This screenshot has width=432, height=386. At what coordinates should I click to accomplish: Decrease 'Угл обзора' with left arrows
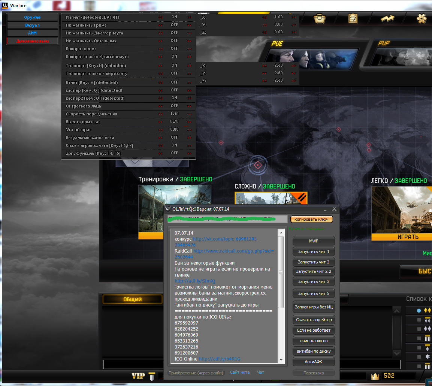[x=160, y=130]
